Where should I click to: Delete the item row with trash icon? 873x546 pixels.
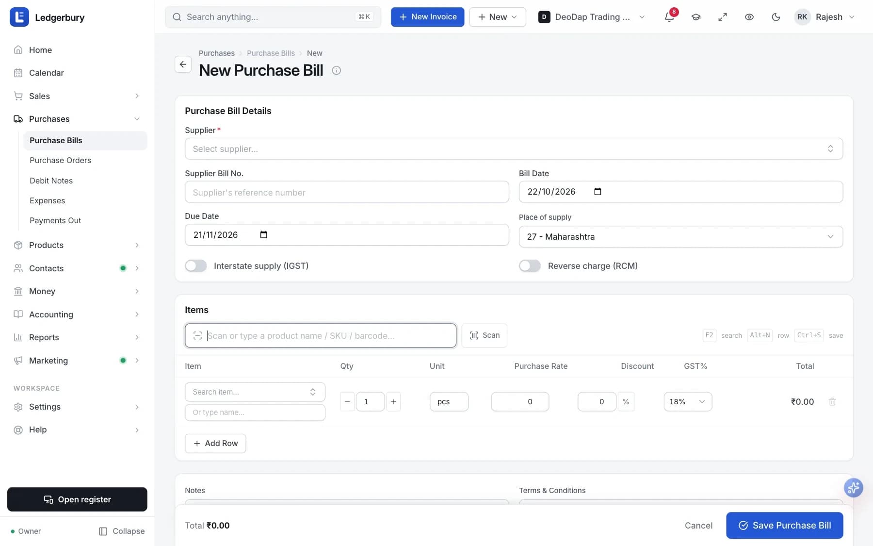(832, 401)
